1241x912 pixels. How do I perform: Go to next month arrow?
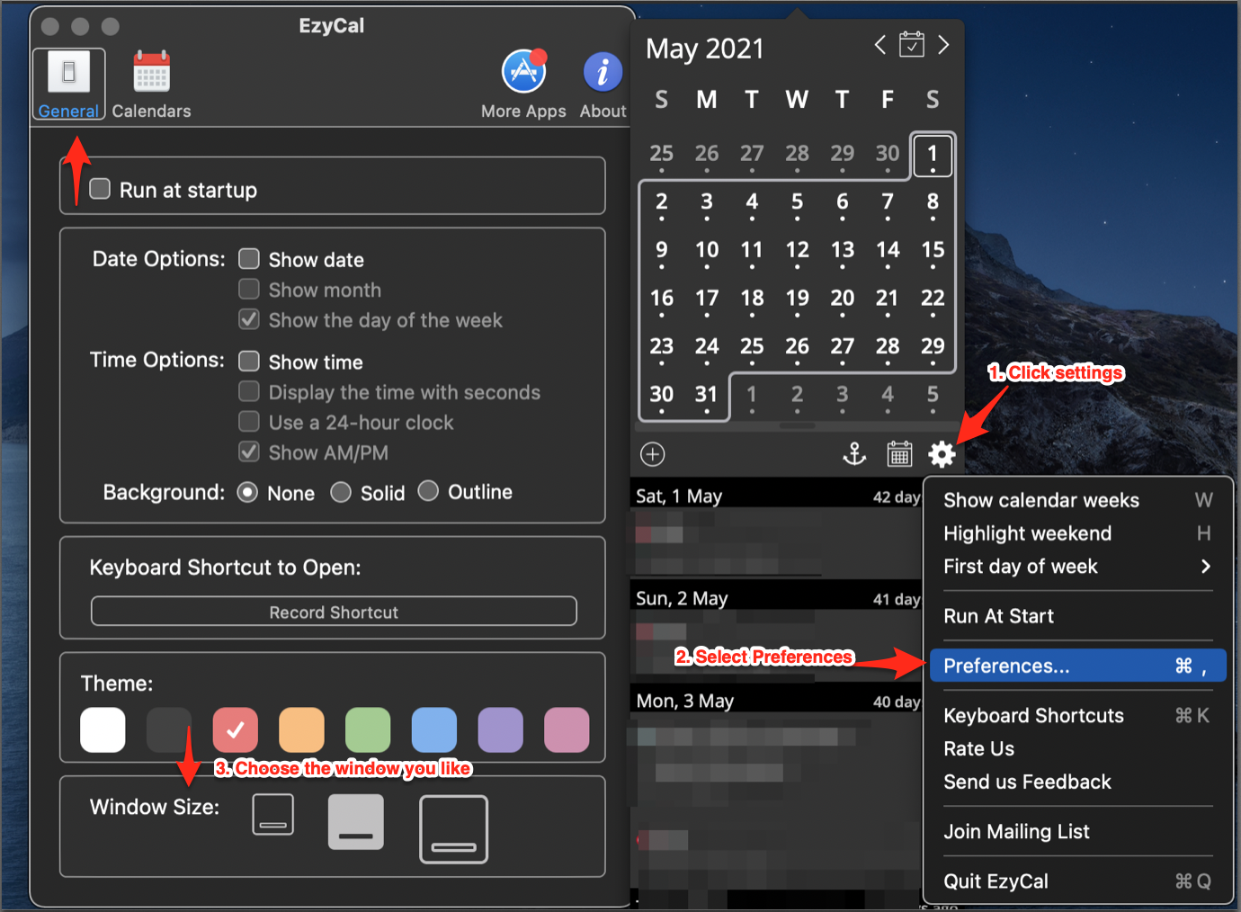(943, 44)
